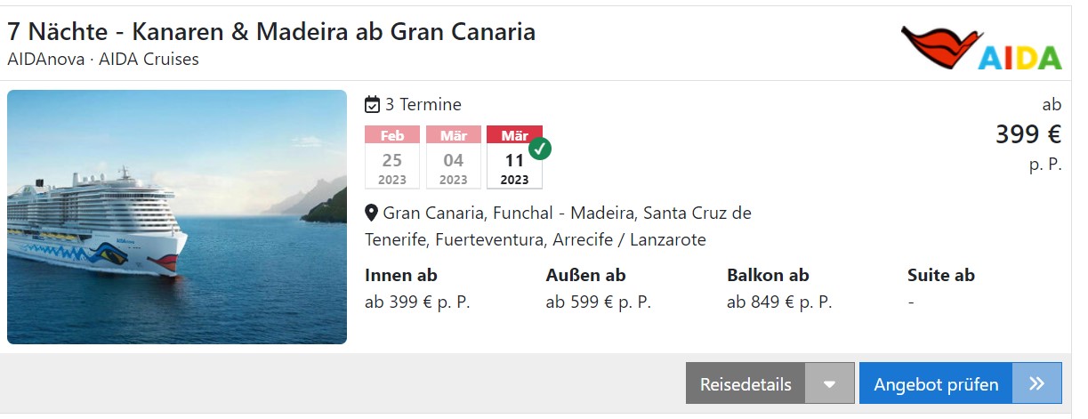
Task: Expand the Reisedetails dropdown arrow
Action: pyautogui.click(x=830, y=384)
